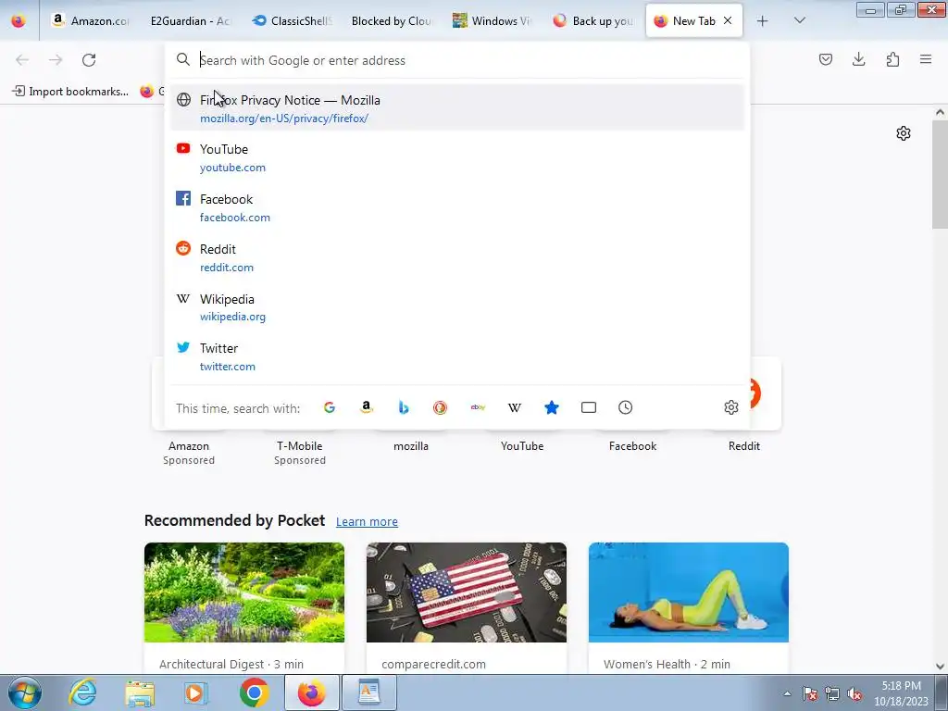
Task: Personalize new tab with gear icon
Action: 904,133
